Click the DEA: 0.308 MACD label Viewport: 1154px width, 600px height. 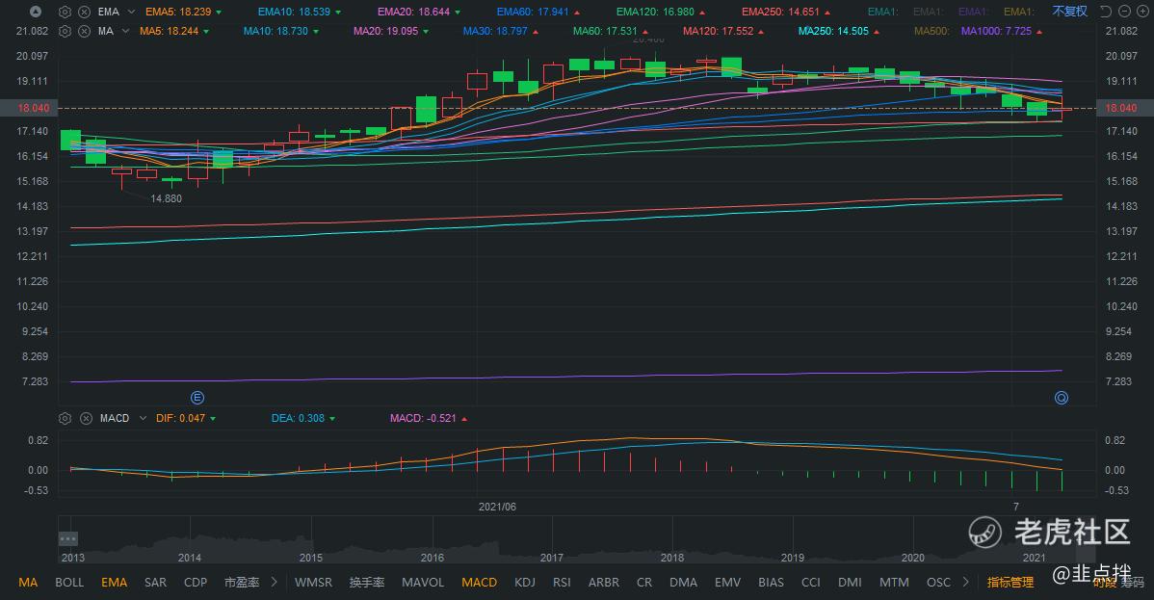[x=298, y=418]
